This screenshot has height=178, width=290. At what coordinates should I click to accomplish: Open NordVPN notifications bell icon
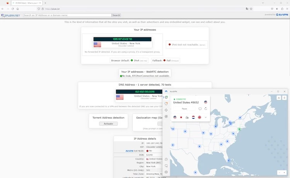[285, 97]
